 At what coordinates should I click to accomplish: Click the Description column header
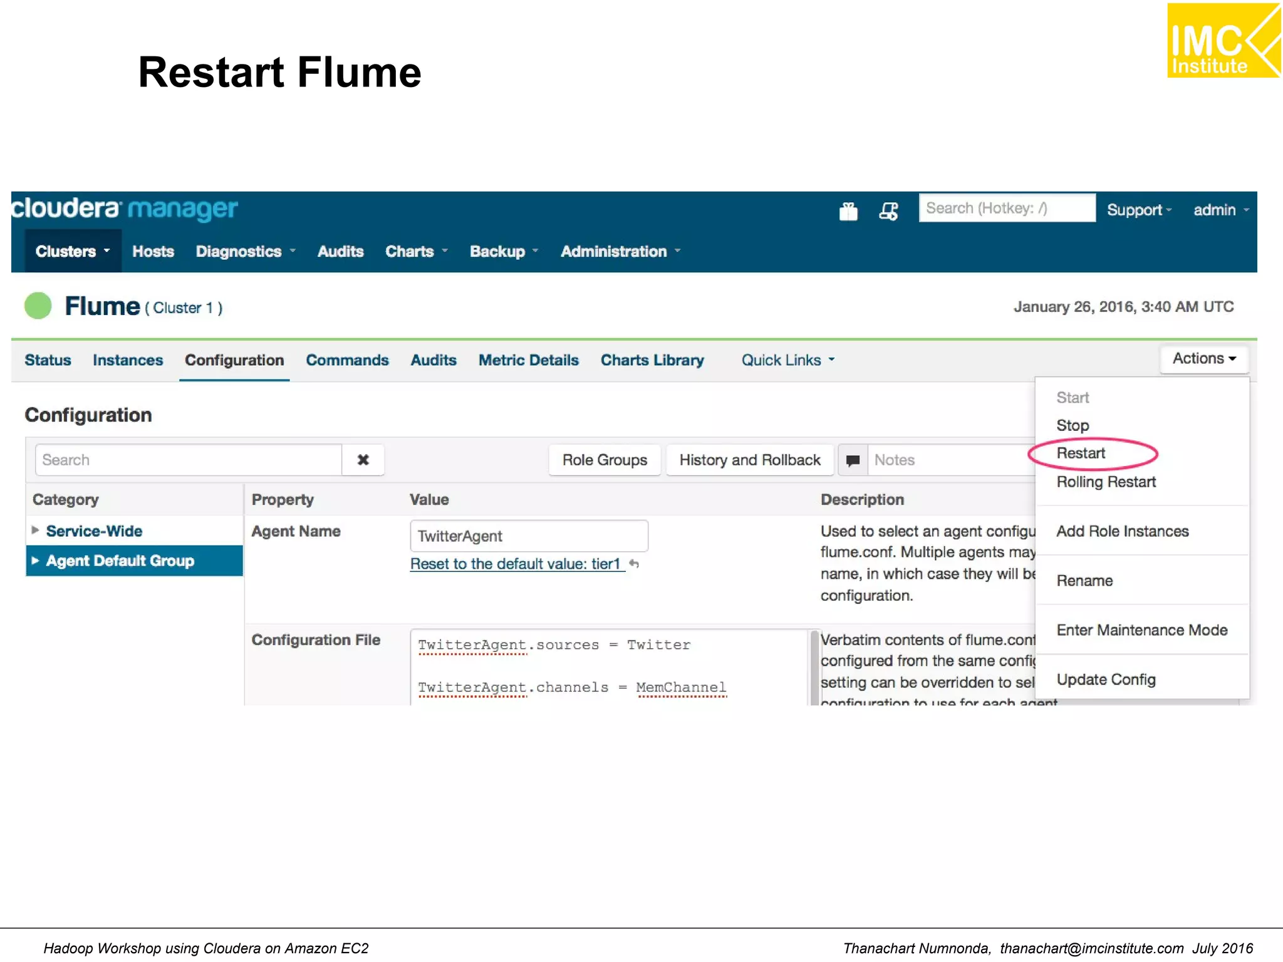click(x=862, y=500)
